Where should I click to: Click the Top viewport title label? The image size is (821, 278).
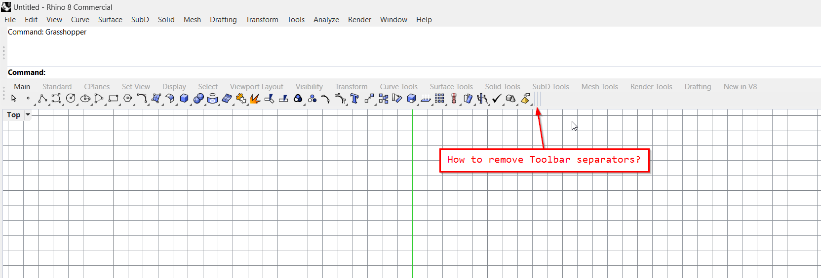point(14,115)
